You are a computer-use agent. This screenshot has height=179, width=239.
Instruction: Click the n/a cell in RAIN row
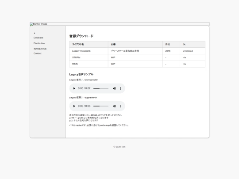click(x=193, y=64)
